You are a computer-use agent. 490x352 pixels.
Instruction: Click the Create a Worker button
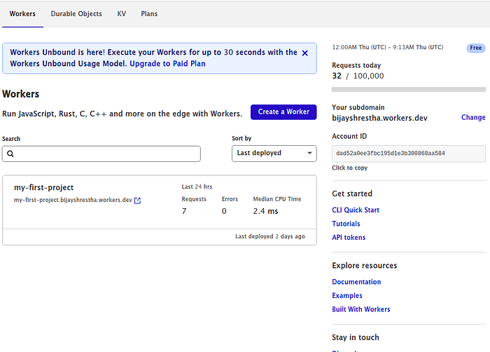pos(283,111)
